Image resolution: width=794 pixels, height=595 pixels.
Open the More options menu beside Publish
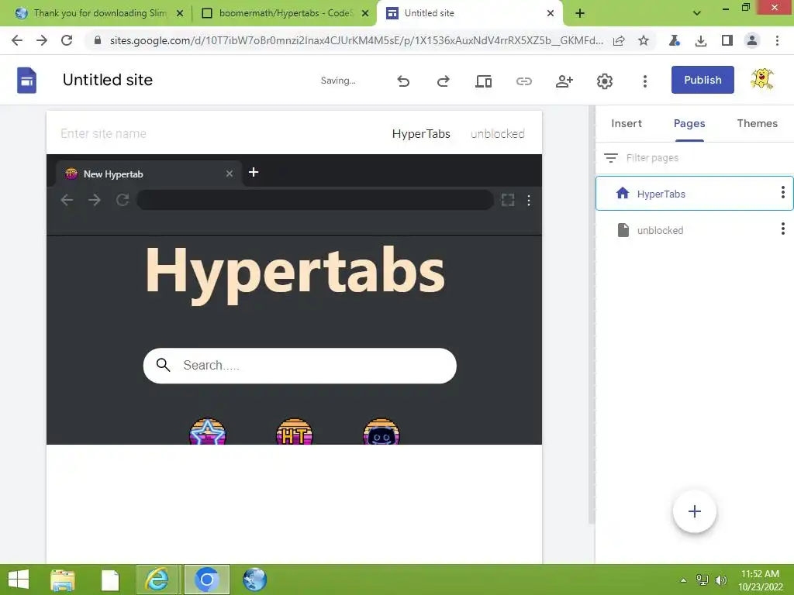click(x=644, y=81)
